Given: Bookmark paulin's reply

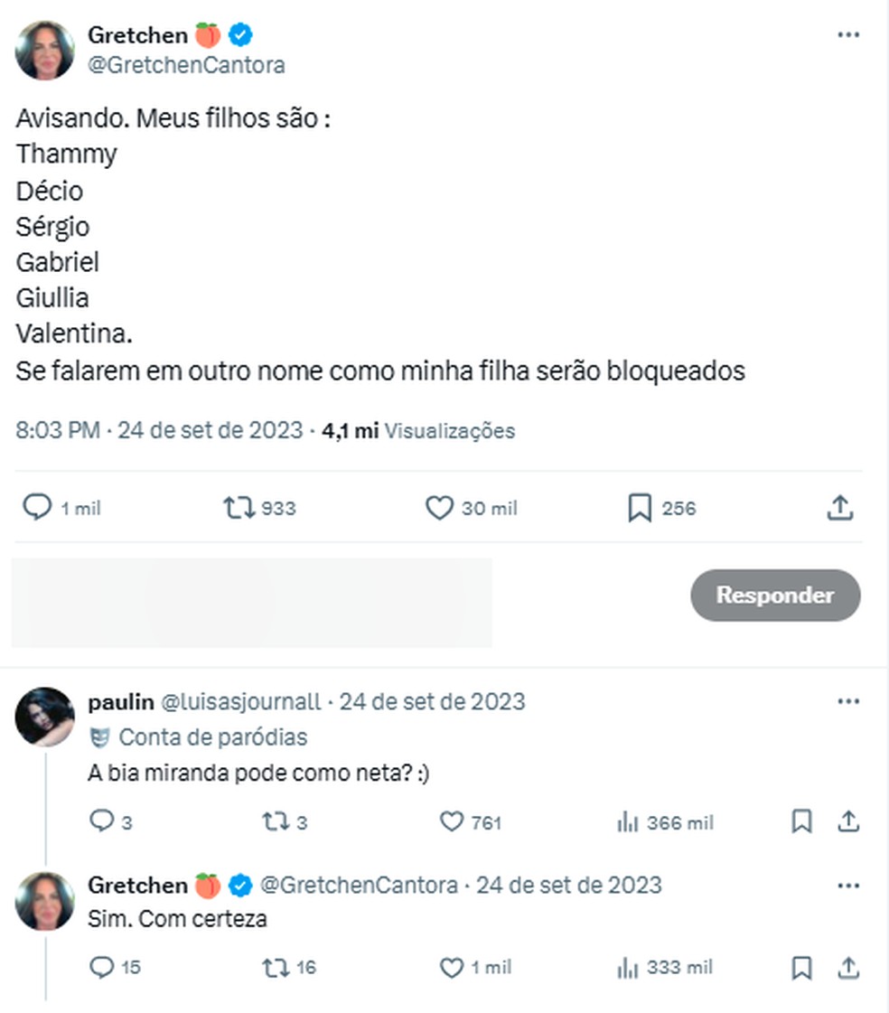Looking at the screenshot, I should 801,821.
